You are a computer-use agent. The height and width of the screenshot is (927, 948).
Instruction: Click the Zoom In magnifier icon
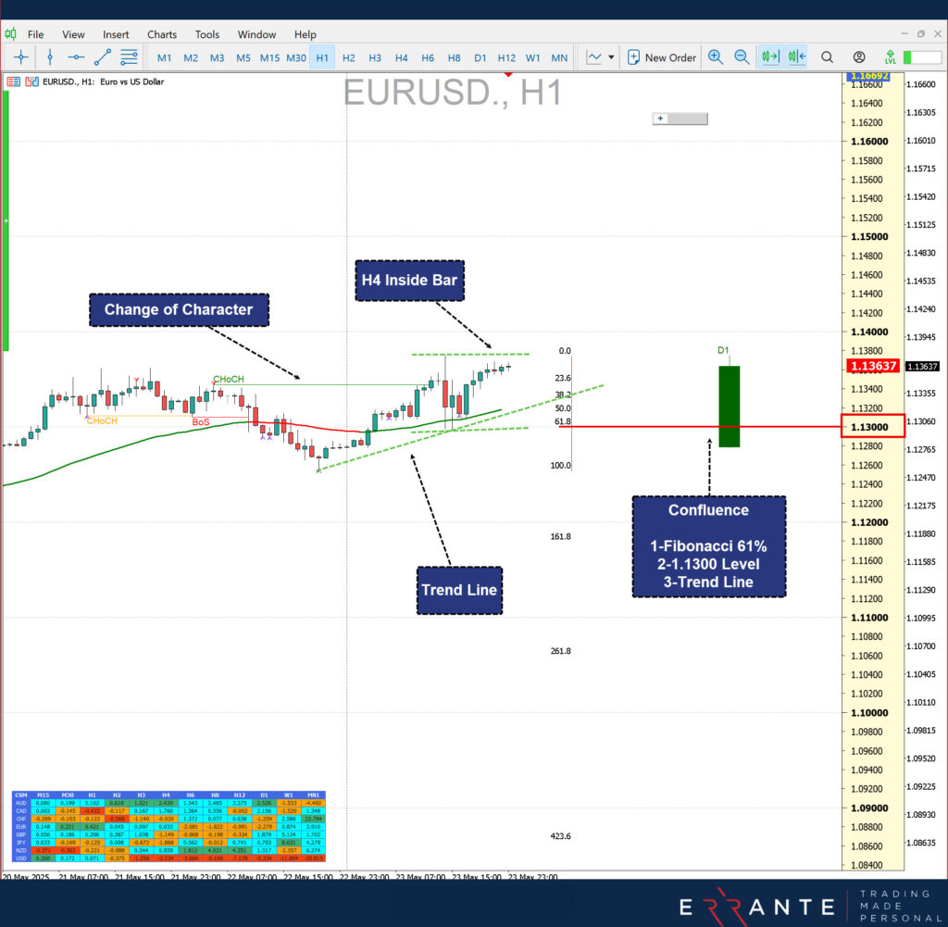(x=716, y=57)
